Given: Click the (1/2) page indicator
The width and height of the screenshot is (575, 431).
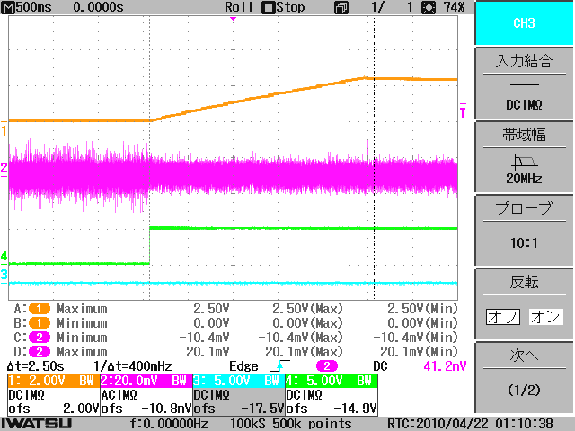Looking at the screenshot, I should pyautogui.click(x=524, y=390).
